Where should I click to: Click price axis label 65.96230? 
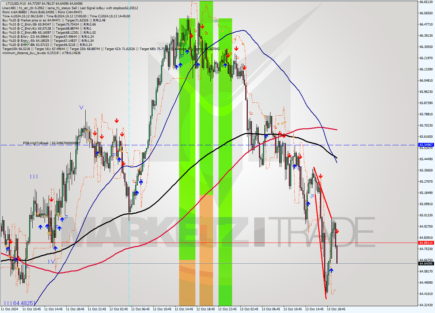[x=426, y=92]
